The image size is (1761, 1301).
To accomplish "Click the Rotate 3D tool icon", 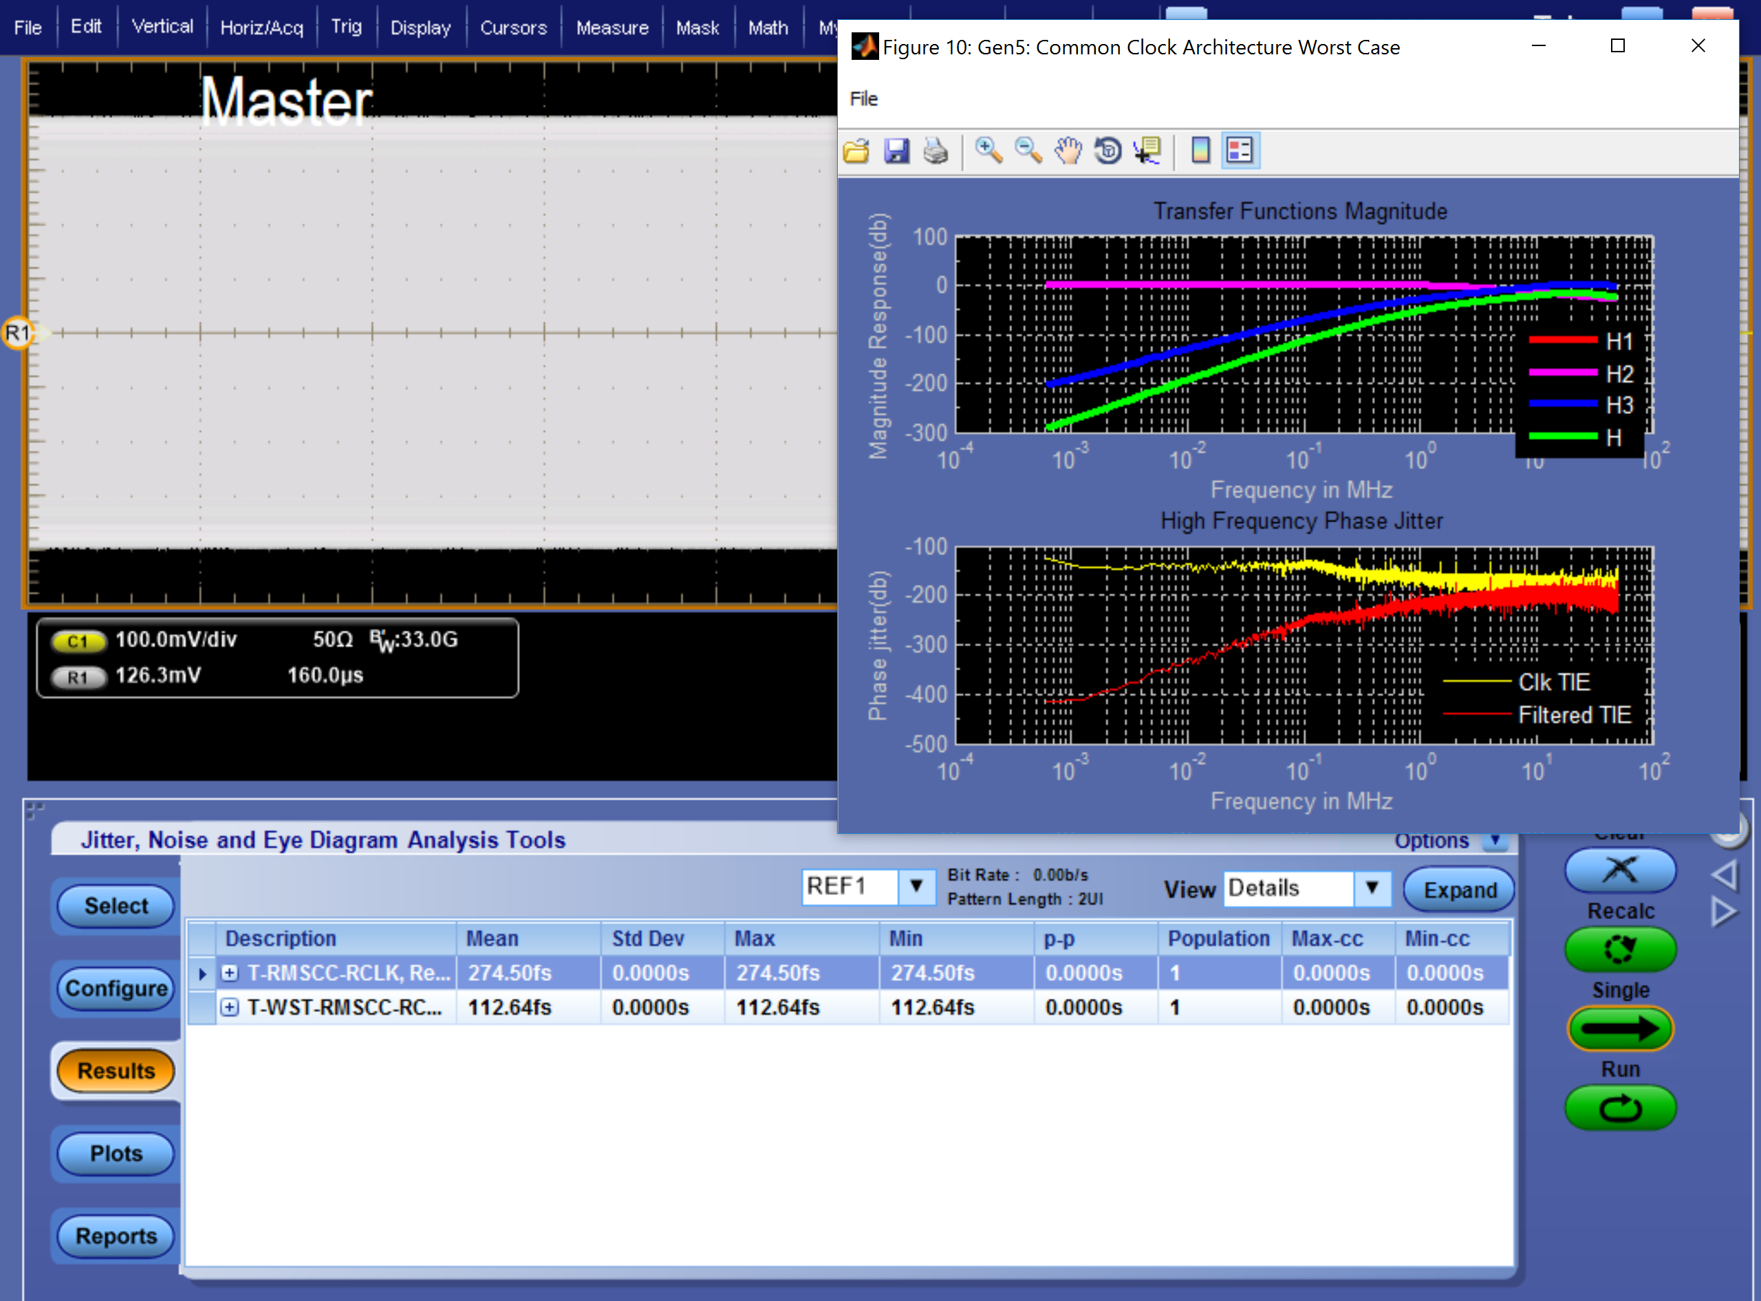I will pyautogui.click(x=1108, y=151).
